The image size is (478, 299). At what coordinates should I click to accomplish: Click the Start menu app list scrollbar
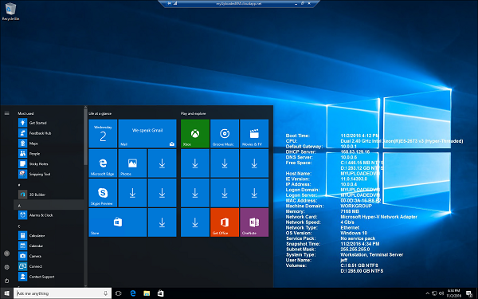tap(85, 137)
